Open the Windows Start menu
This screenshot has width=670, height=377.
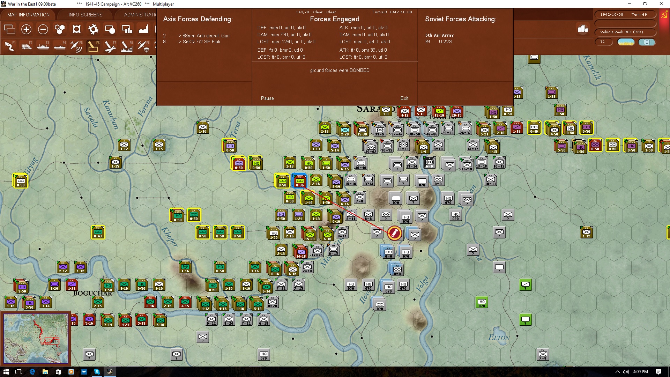click(x=6, y=372)
